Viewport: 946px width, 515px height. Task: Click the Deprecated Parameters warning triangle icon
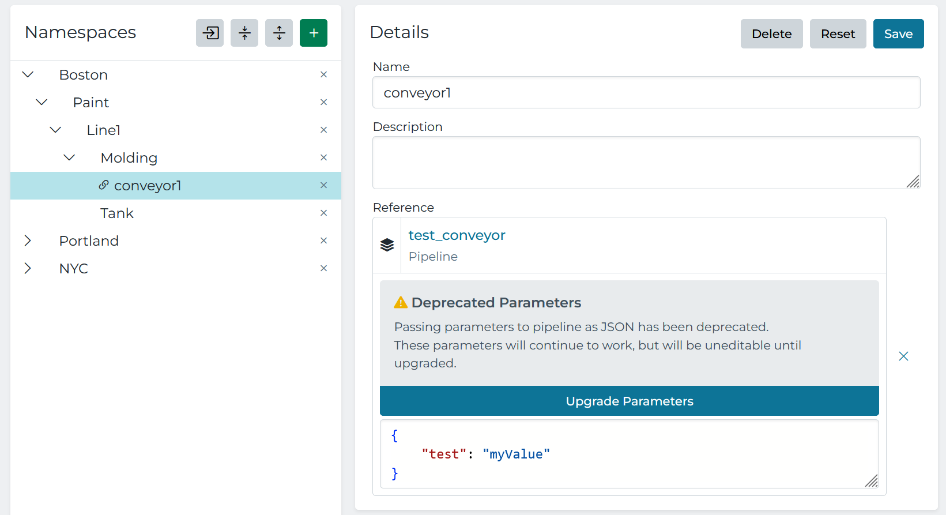coord(401,302)
